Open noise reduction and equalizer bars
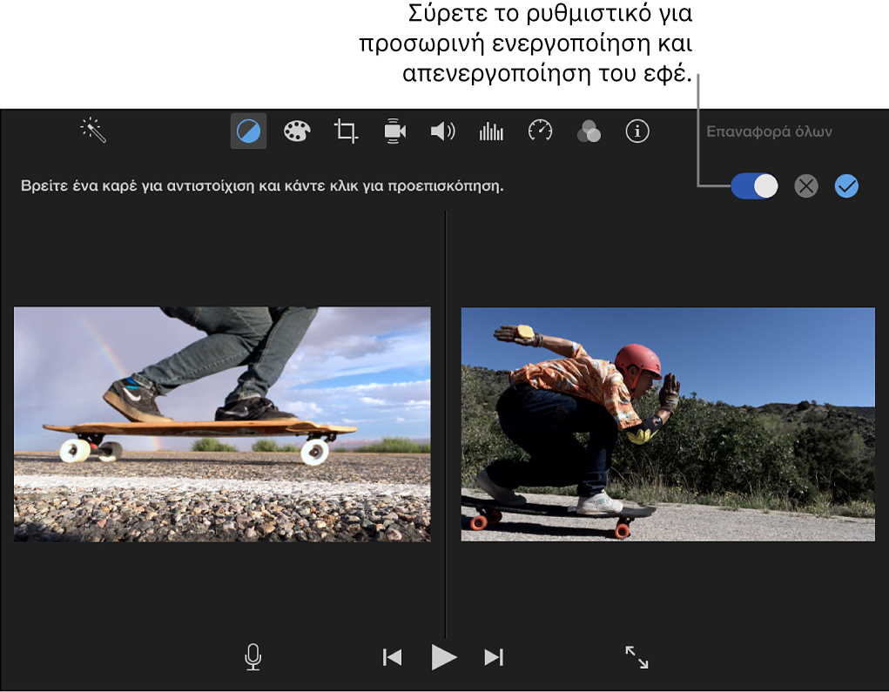This screenshot has height=692, width=889. [x=491, y=131]
